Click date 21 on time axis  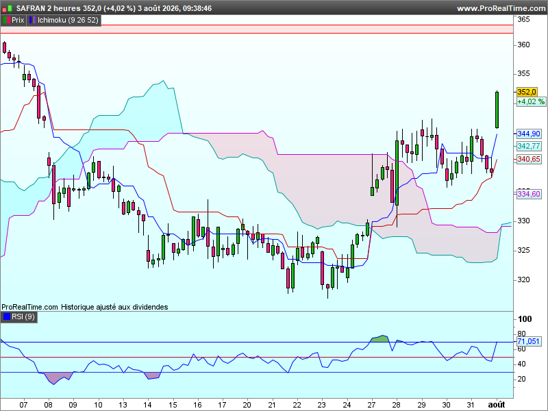[272, 405]
